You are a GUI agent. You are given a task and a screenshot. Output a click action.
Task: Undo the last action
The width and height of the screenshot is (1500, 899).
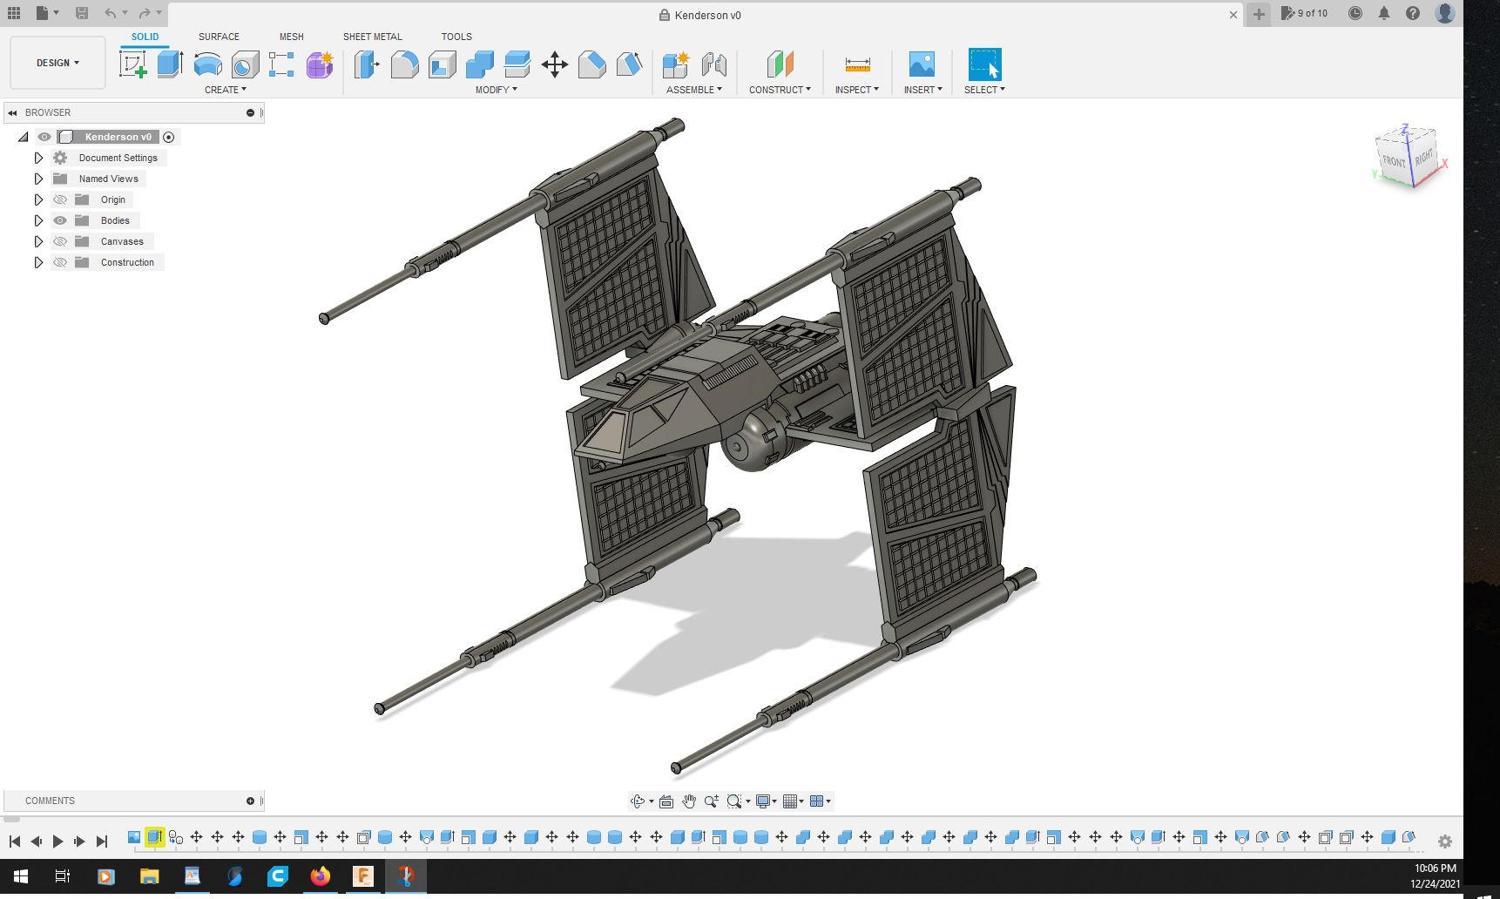(110, 13)
